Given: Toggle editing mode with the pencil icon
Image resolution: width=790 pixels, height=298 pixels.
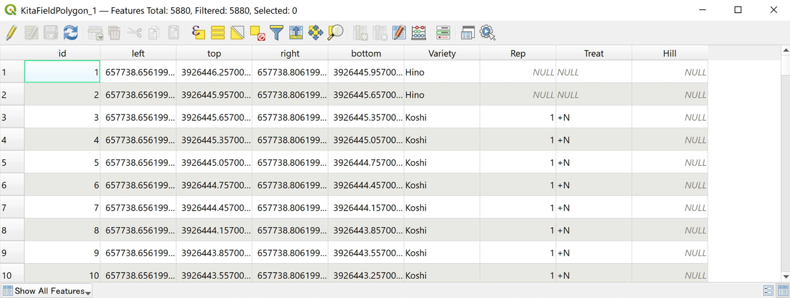Looking at the screenshot, I should pyautogui.click(x=11, y=32).
